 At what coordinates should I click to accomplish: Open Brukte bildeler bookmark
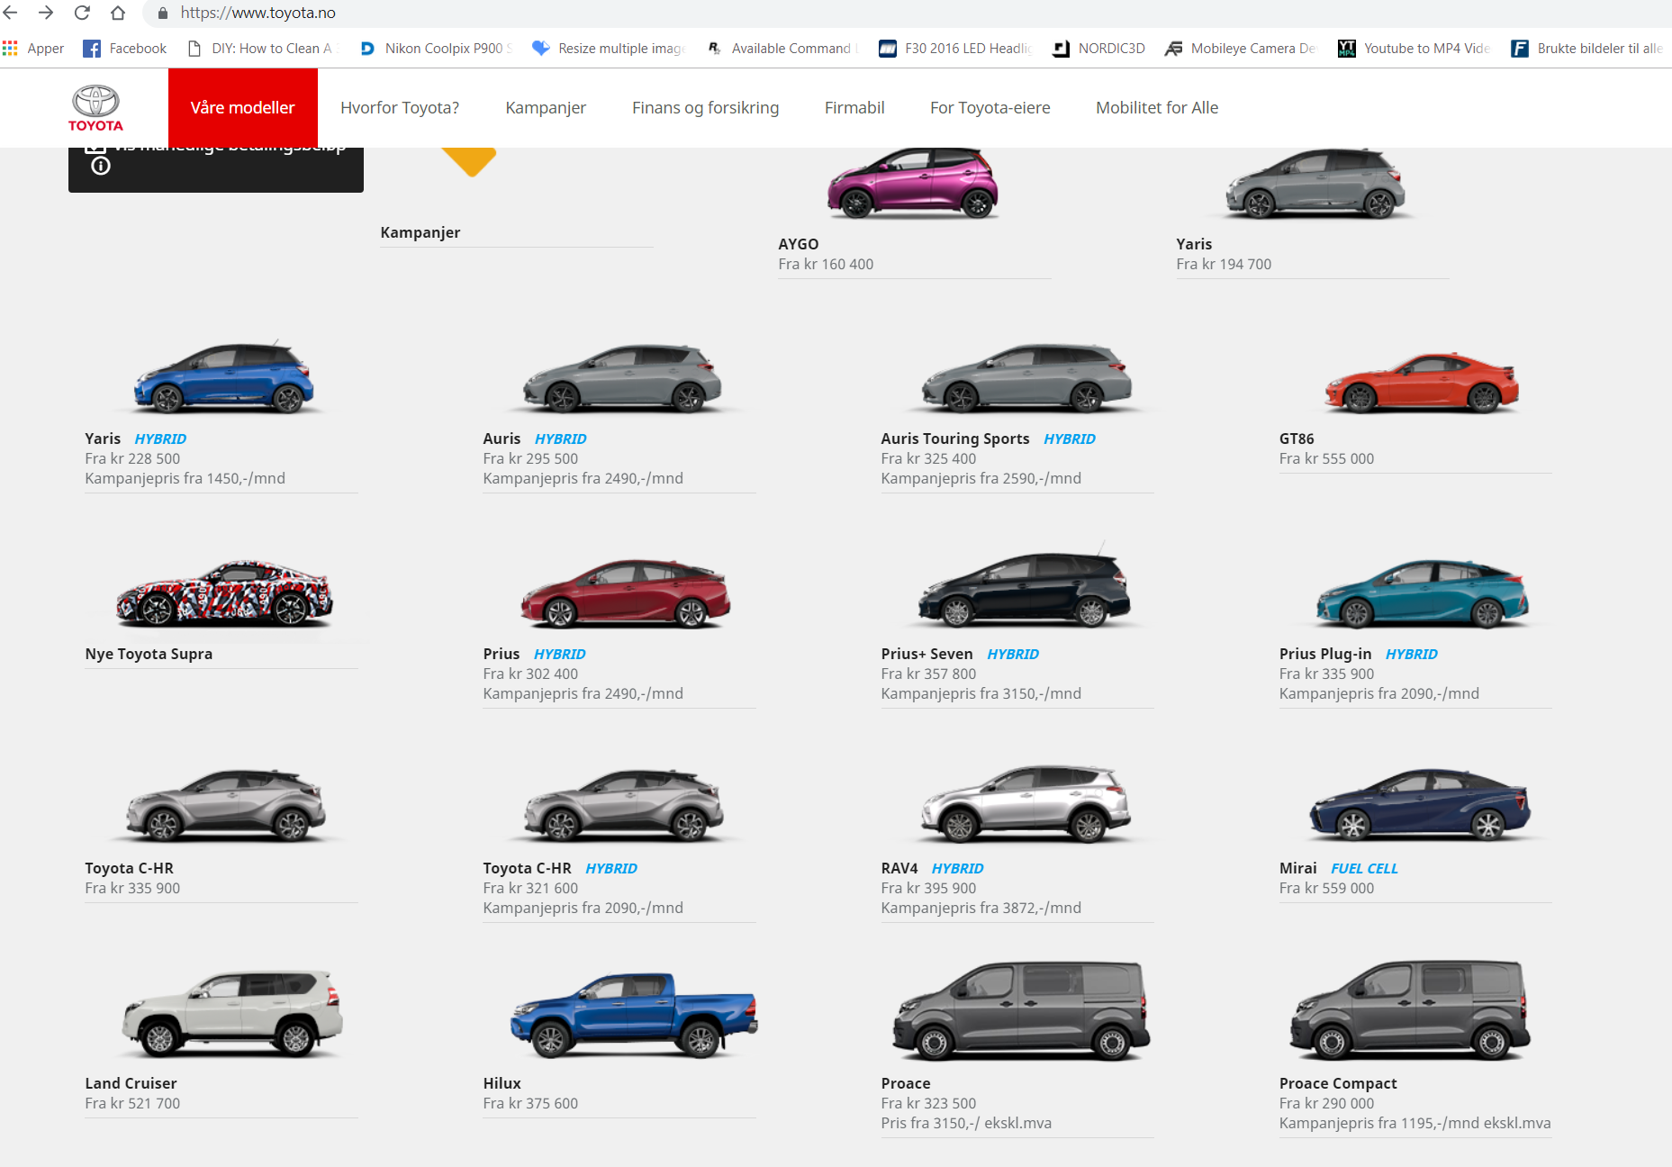1587,49
